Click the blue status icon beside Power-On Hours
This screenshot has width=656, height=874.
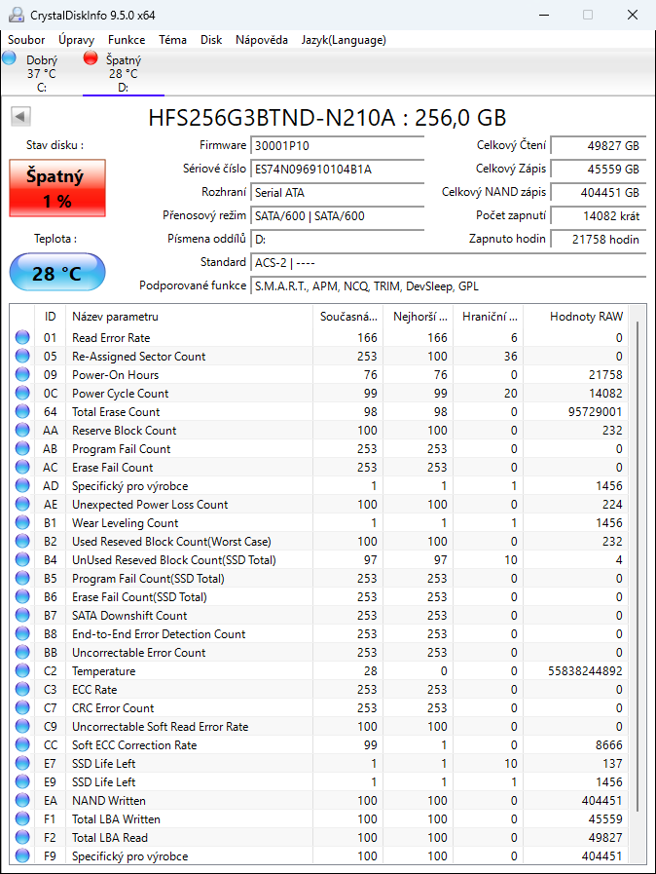[x=22, y=374]
